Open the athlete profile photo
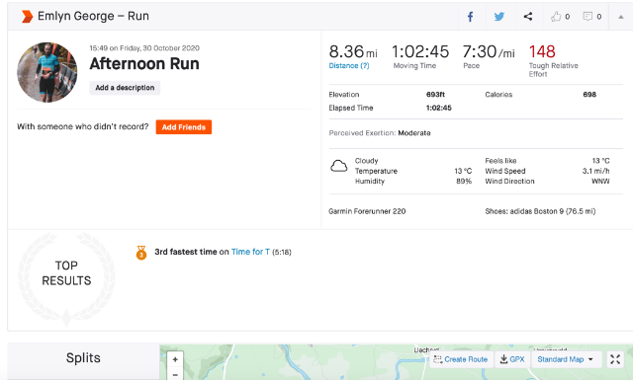Image resolution: width=633 pixels, height=380 pixels. [x=47, y=72]
